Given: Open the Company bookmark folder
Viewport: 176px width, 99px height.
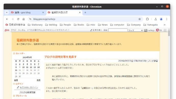Looking at the screenshot, I should 134,25.
